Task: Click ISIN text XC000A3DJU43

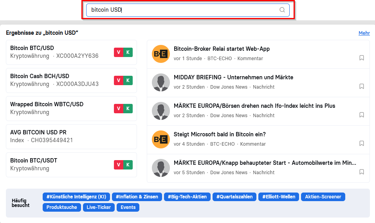Action: (x=77, y=84)
